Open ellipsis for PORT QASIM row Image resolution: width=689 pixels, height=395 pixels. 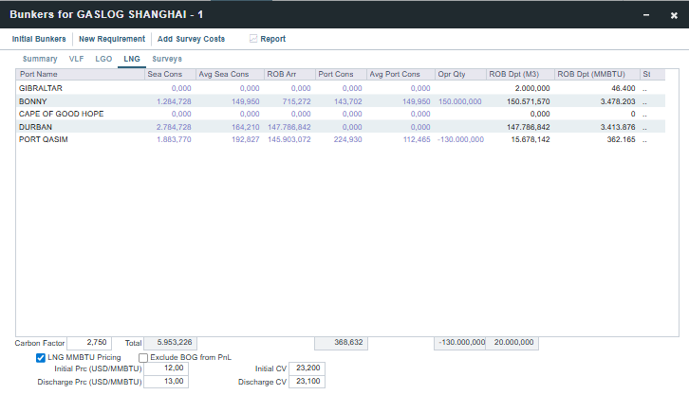click(x=645, y=139)
